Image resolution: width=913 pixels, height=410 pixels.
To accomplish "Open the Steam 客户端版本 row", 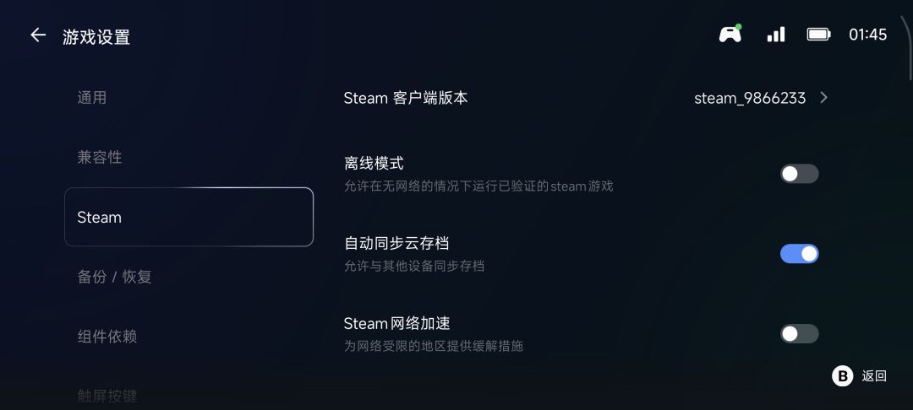I will (586, 98).
